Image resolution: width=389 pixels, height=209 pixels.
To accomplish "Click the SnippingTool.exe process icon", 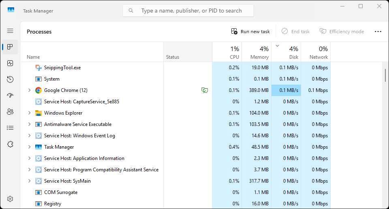I will [x=38, y=67].
